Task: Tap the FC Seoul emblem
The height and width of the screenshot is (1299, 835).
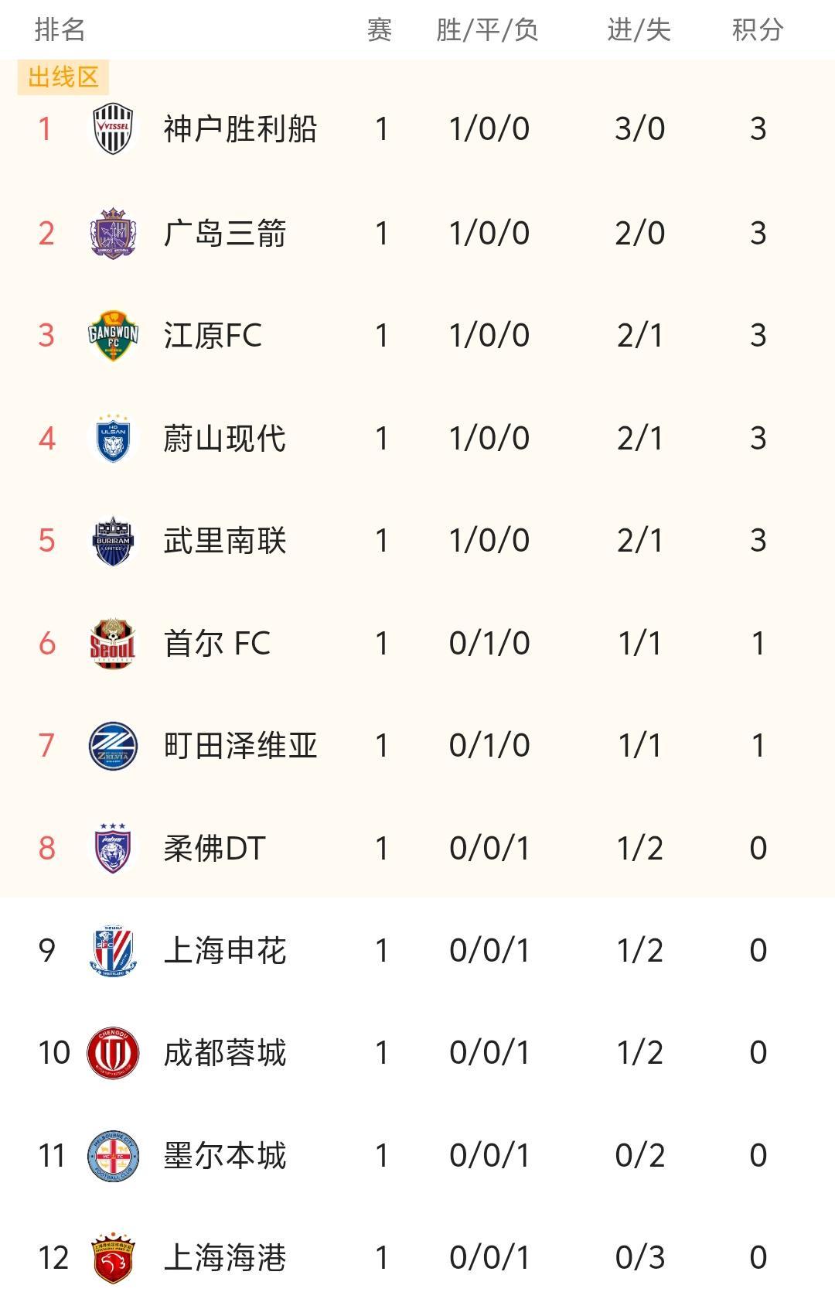Action: (113, 644)
